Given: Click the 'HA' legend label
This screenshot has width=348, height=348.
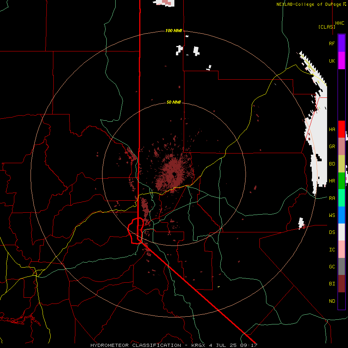Looking at the screenshot, I should pyautogui.click(x=332, y=129).
